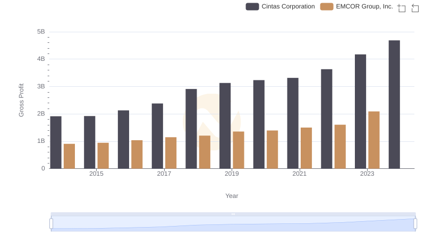
Task: Click the grip at range slider's top center
Action: click(233, 214)
